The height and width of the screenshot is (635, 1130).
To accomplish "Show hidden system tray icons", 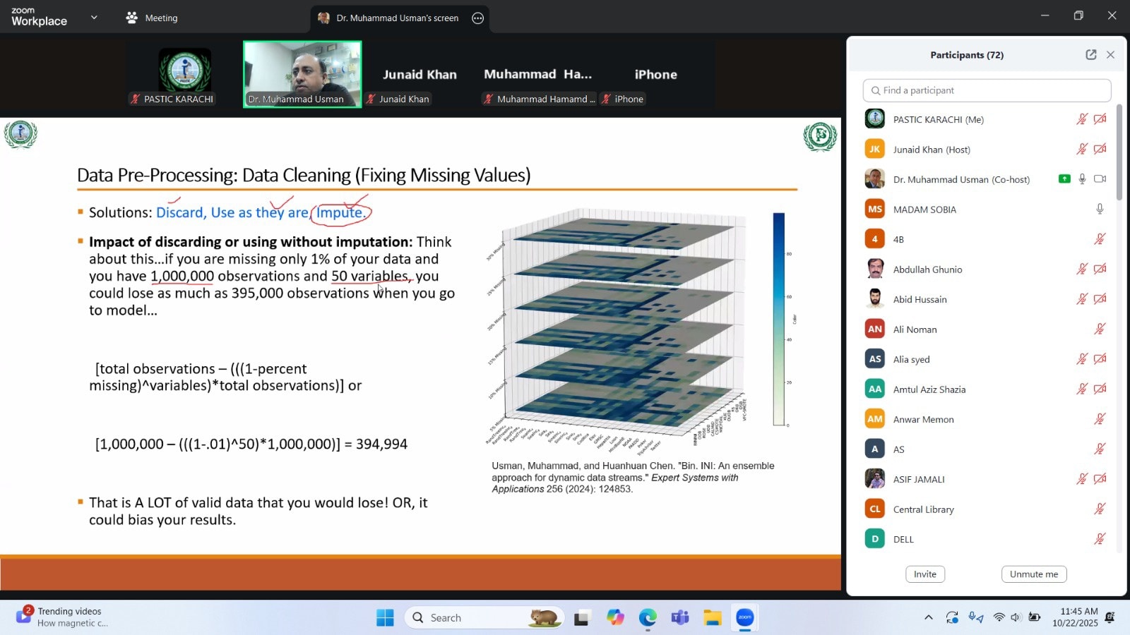I will 928,618.
